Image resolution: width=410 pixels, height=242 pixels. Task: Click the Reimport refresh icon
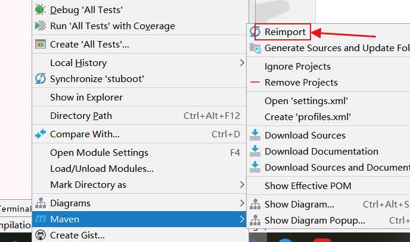click(255, 32)
